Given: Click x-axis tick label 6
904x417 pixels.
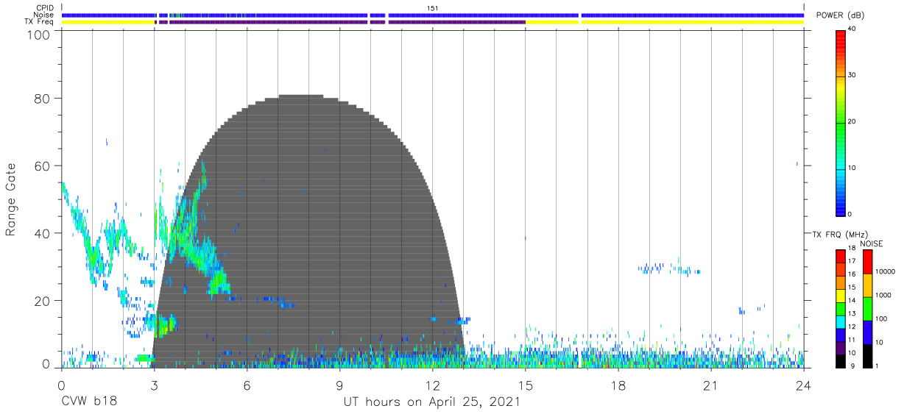Looking at the screenshot, I should 247,385.
